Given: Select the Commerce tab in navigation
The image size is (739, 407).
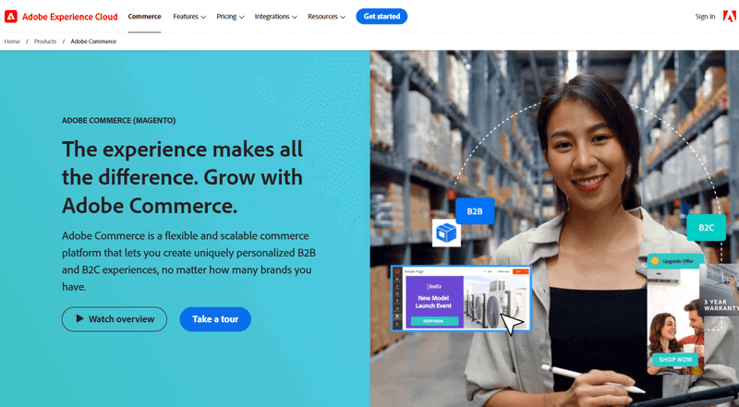Looking at the screenshot, I should (x=144, y=17).
